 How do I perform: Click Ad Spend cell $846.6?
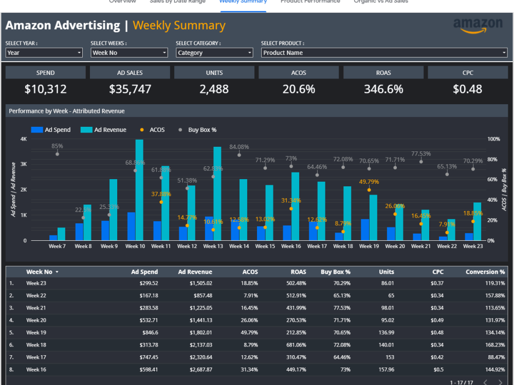tap(150, 333)
